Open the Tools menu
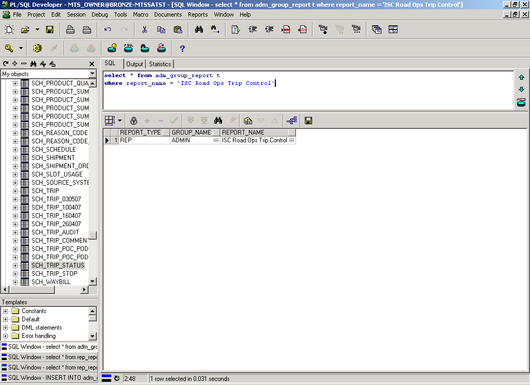 [120, 14]
